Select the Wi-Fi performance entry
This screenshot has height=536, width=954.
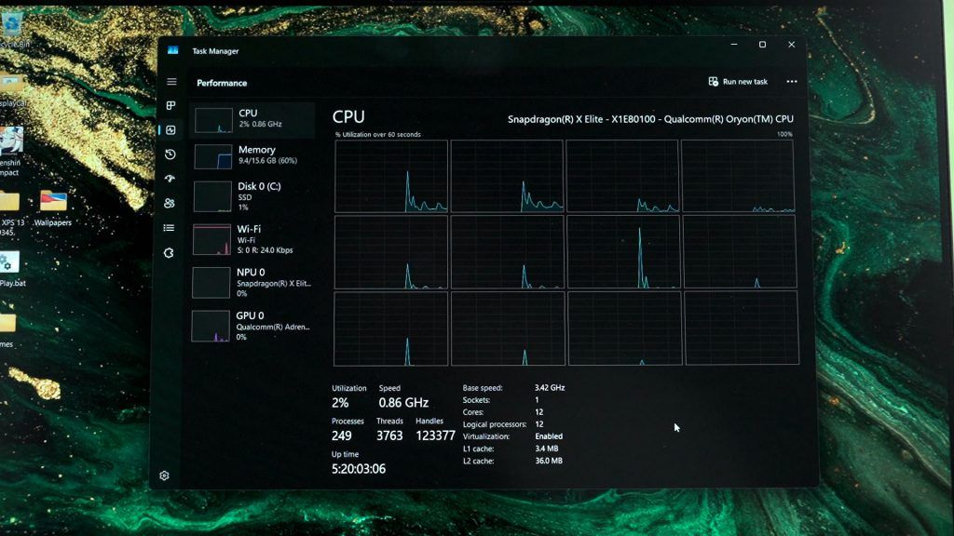[252, 239]
